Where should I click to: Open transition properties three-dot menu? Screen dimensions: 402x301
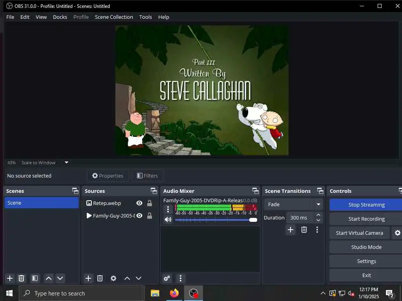coord(317,230)
